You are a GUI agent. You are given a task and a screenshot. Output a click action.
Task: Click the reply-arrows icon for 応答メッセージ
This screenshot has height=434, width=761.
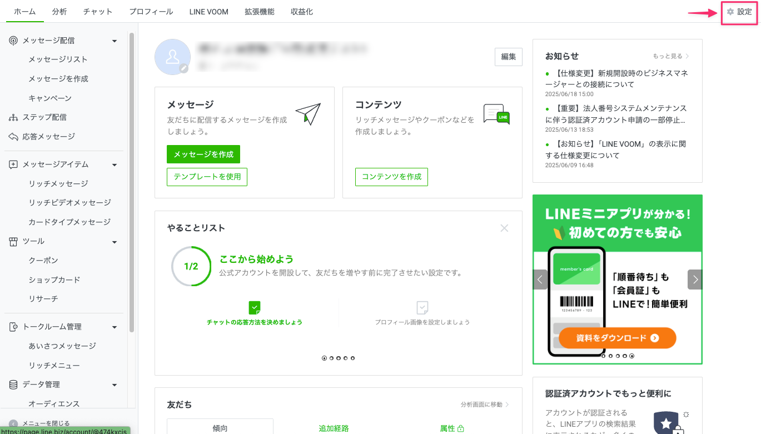tap(14, 137)
